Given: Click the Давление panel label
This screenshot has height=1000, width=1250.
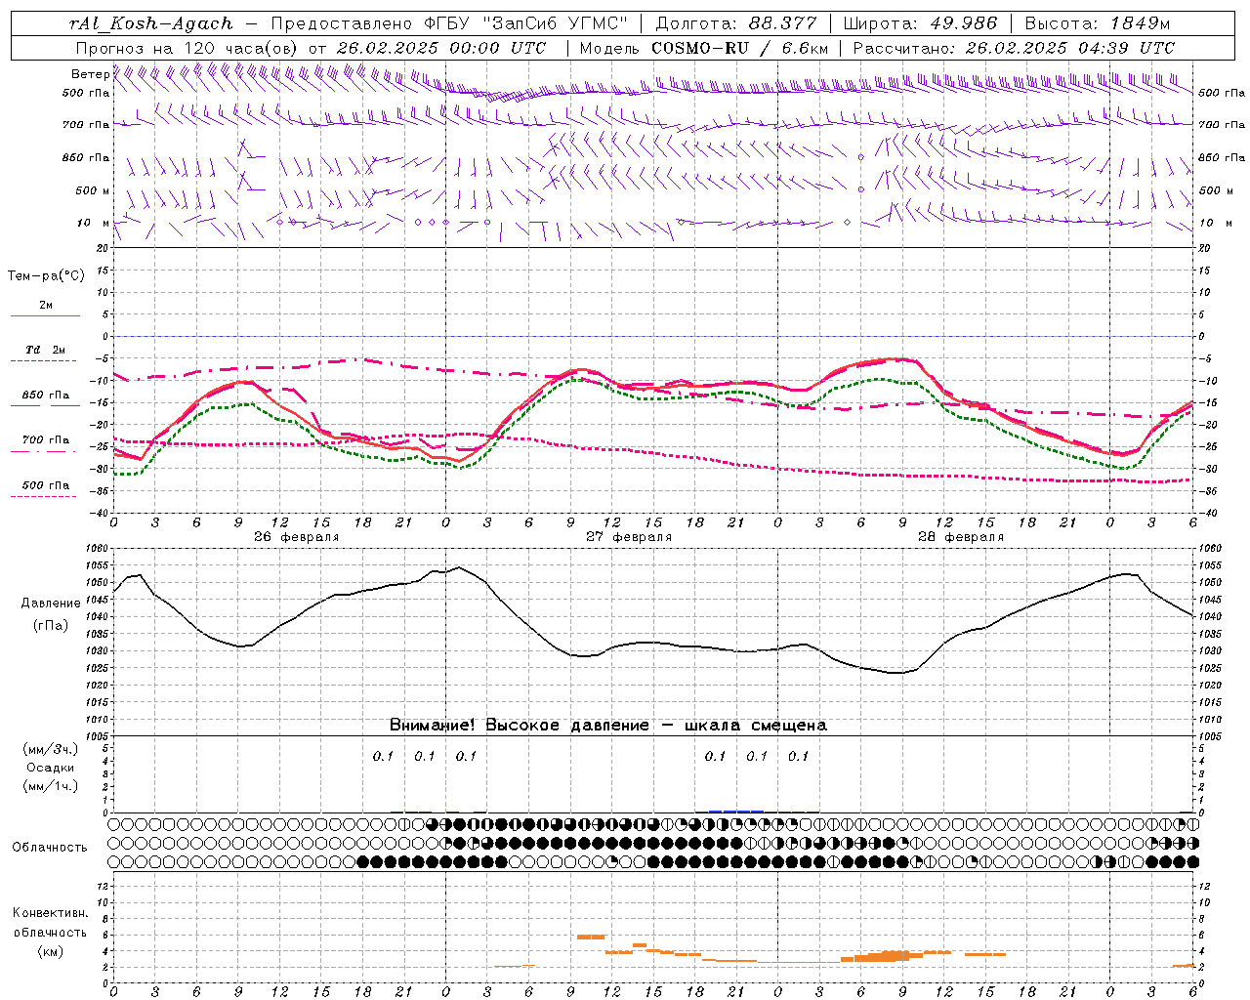Looking at the screenshot, I should [51, 604].
